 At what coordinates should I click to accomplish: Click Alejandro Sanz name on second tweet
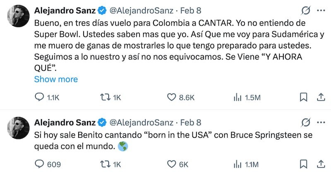(x=65, y=122)
